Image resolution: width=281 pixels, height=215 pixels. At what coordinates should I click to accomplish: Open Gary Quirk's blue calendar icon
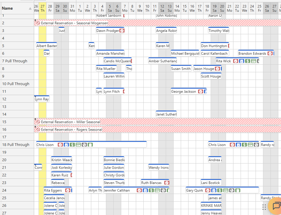click(x=214, y=190)
